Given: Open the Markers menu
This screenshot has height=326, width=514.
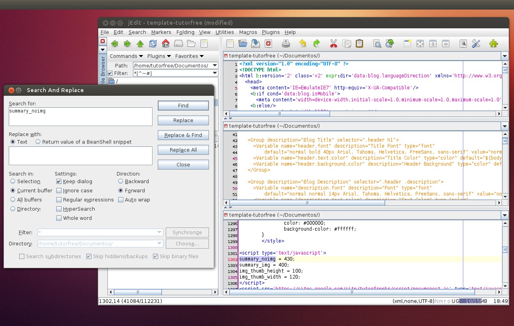Looking at the screenshot, I should click(x=161, y=32).
